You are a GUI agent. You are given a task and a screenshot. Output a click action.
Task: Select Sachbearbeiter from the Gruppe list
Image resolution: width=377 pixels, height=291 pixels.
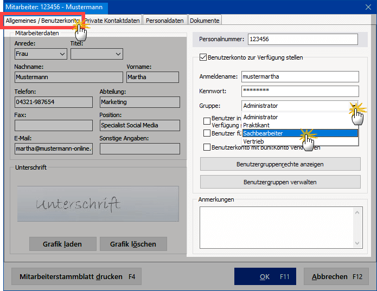point(300,133)
